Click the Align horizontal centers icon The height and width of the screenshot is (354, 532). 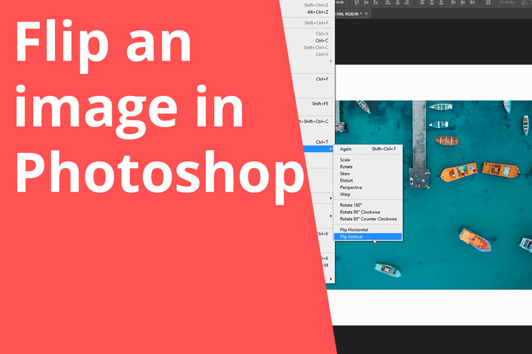398,3
